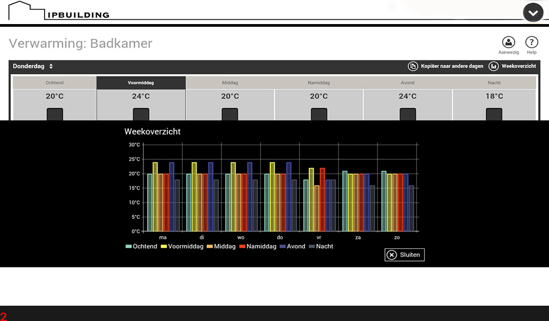
Task: Click the 'di' axis label
Action: (x=202, y=238)
